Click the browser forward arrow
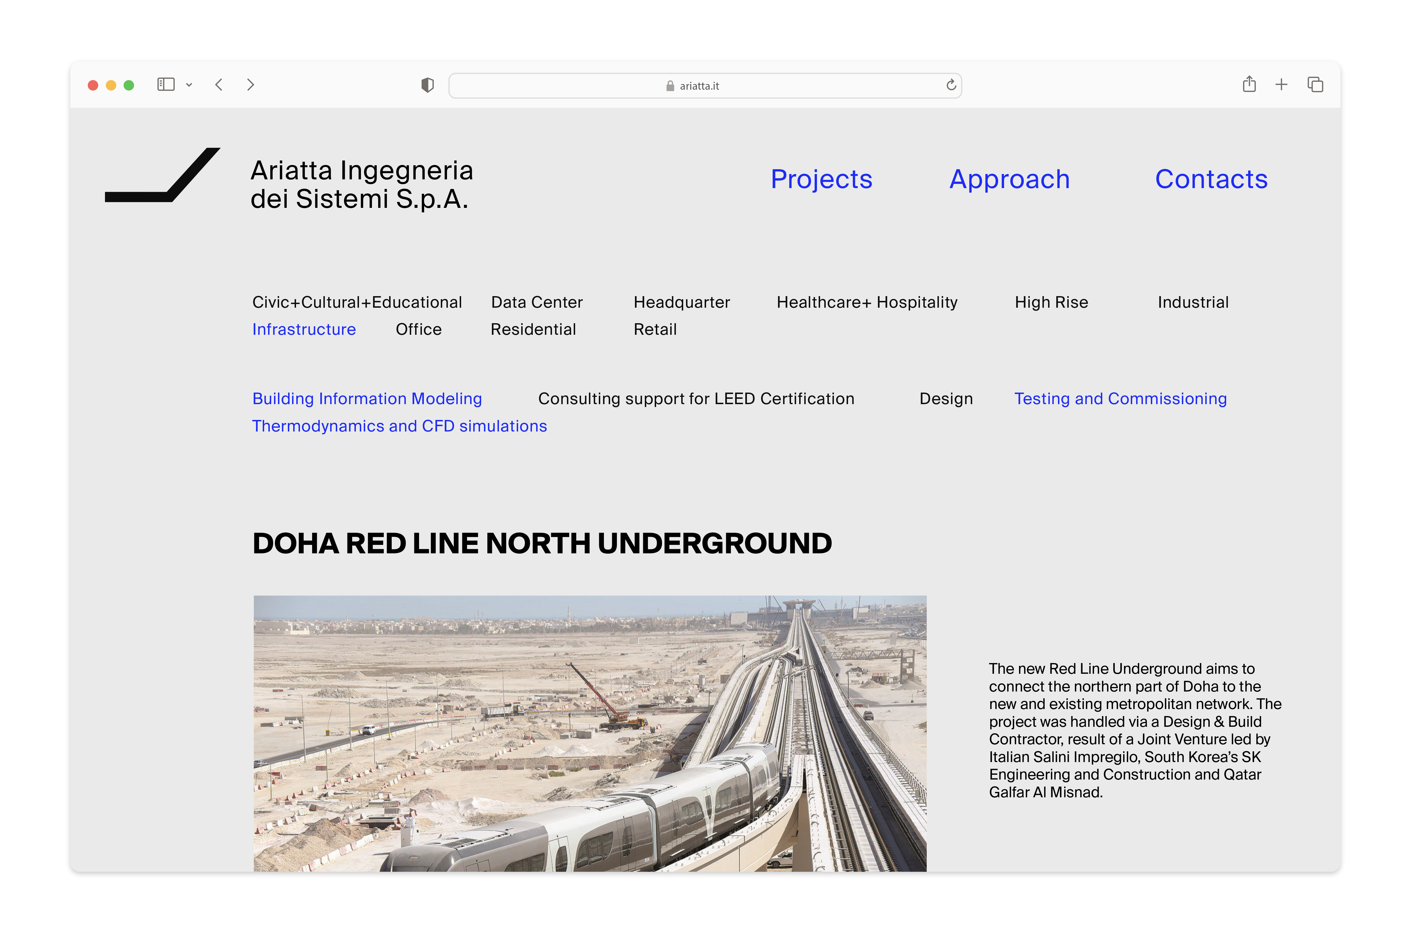 point(251,85)
